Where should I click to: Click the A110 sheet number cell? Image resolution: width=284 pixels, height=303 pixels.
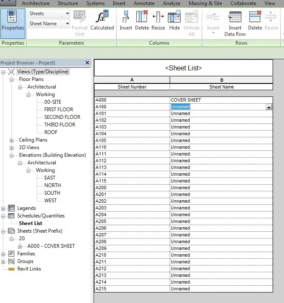(132, 147)
